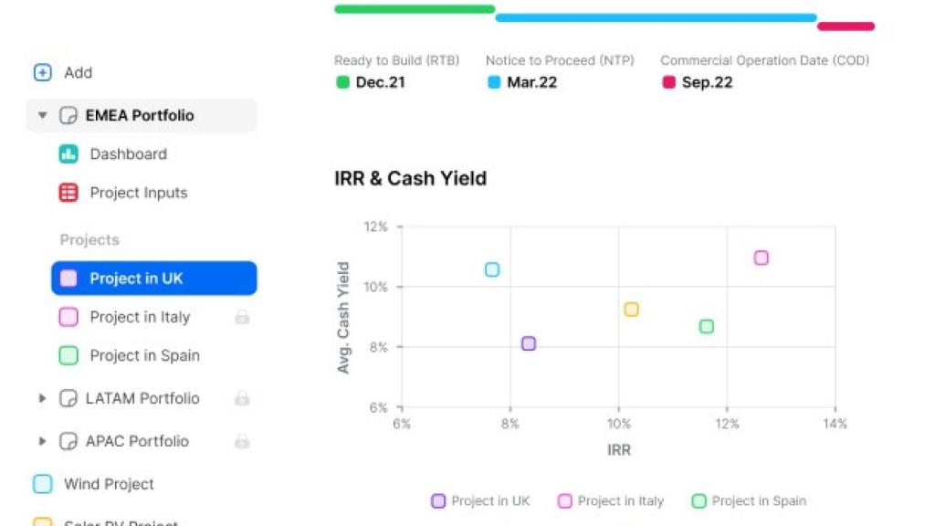Collapse the EMEA Portfolio tree
The height and width of the screenshot is (526, 935).
42,116
